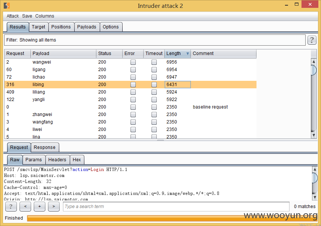Click the search term input field
The height and width of the screenshot is (226, 321).
176,207
